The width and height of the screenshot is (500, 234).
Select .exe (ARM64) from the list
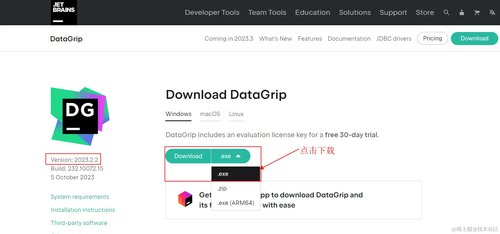click(x=236, y=203)
